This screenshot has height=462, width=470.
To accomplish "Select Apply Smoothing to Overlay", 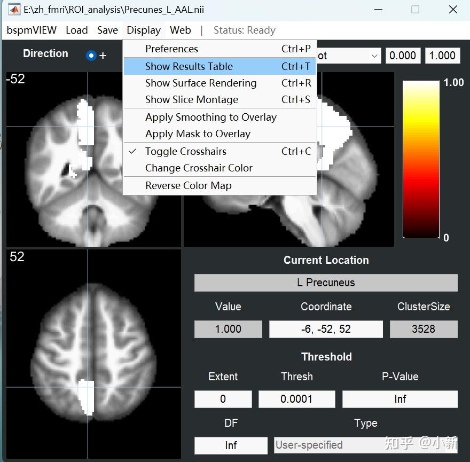I will click(220, 117).
